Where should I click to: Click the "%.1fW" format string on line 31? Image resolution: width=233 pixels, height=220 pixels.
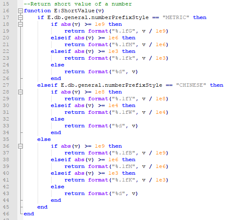coord(123,112)
